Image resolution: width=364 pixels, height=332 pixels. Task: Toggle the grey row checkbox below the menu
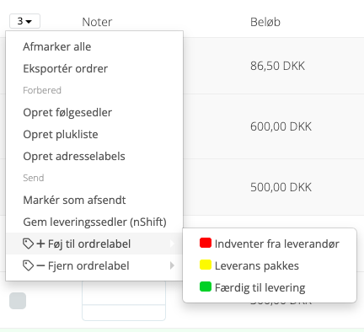click(18, 301)
